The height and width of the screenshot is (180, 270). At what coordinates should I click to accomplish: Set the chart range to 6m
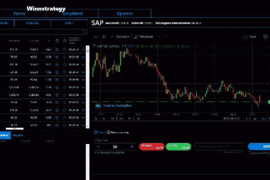[x=112, y=119]
